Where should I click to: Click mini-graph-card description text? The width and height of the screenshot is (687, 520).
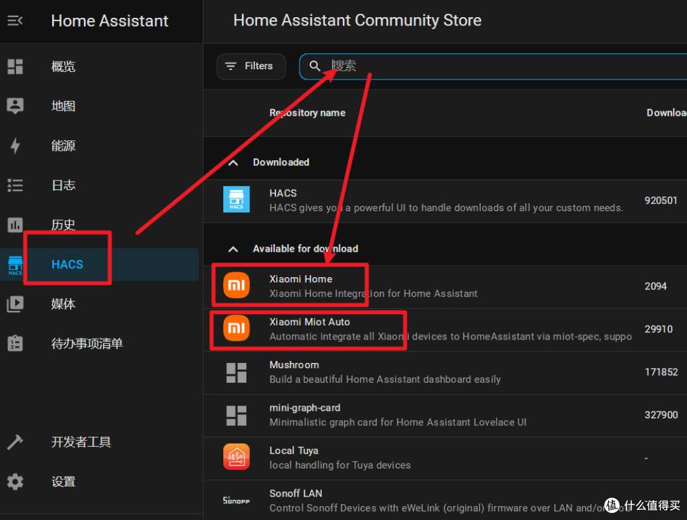[x=398, y=422]
